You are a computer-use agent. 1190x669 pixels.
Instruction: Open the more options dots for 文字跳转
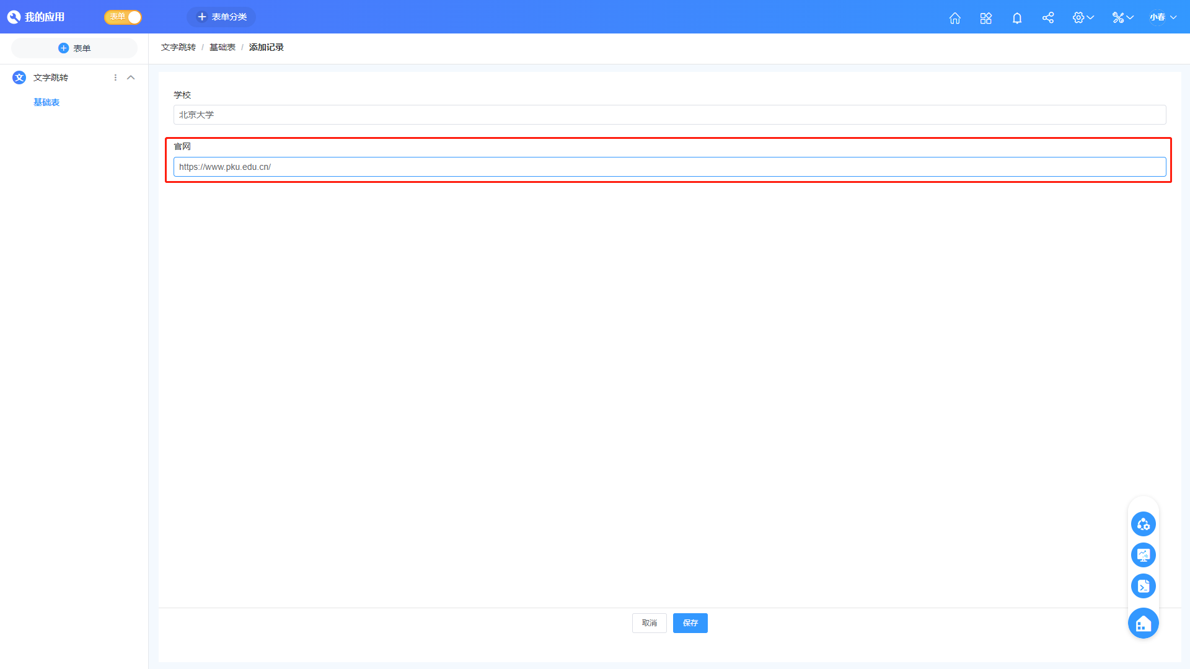pos(115,78)
